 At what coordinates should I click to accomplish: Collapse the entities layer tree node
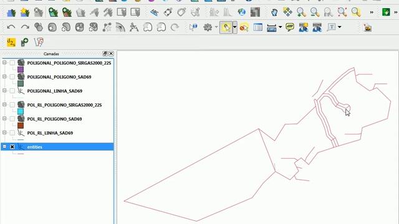4,146
